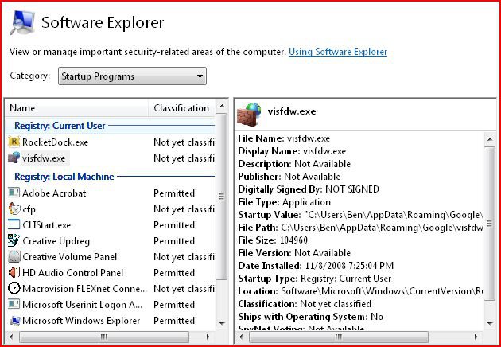Sort by the Classification column header

pos(182,108)
